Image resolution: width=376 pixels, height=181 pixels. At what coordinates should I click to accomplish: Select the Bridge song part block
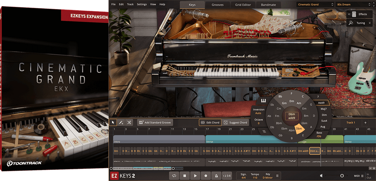coord(320,139)
